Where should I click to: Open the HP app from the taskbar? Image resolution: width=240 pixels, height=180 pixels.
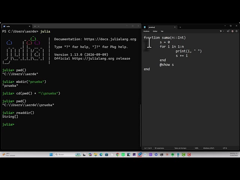(x=156, y=154)
